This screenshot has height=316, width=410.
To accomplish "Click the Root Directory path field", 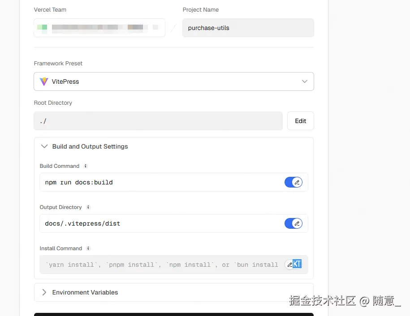I will [x=158, y=121].
